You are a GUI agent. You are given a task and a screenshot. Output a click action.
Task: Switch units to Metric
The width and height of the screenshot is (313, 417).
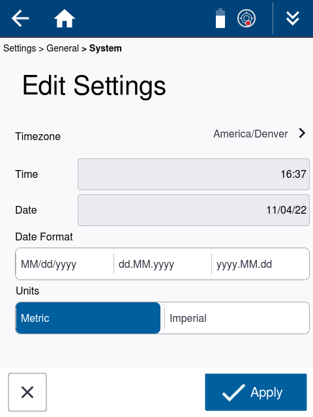point(88,318)
